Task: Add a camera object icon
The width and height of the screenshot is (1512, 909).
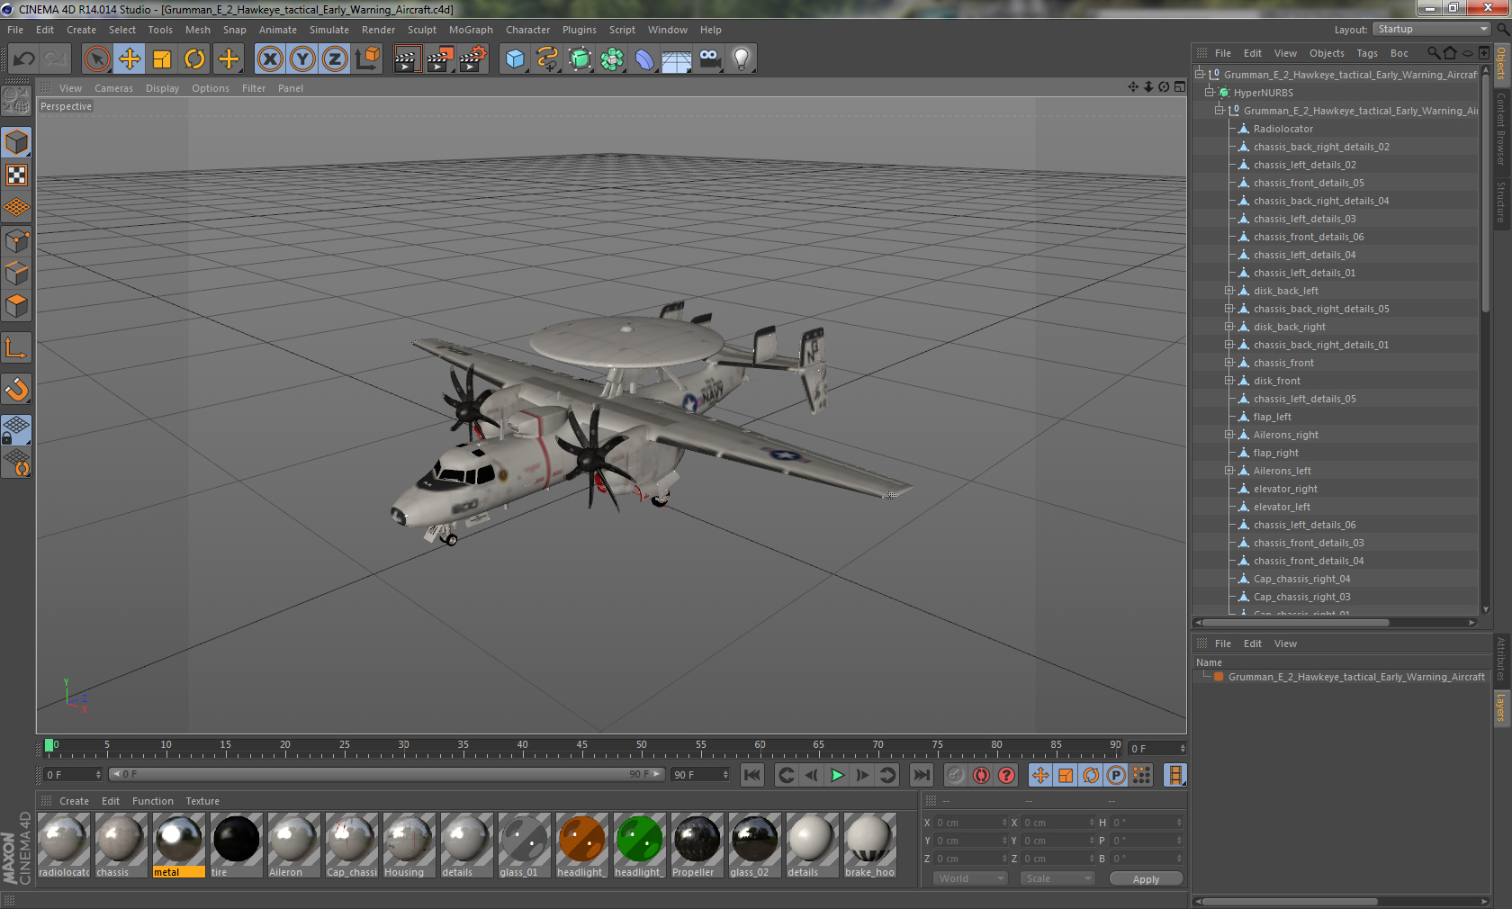Action: pos(709,59)
